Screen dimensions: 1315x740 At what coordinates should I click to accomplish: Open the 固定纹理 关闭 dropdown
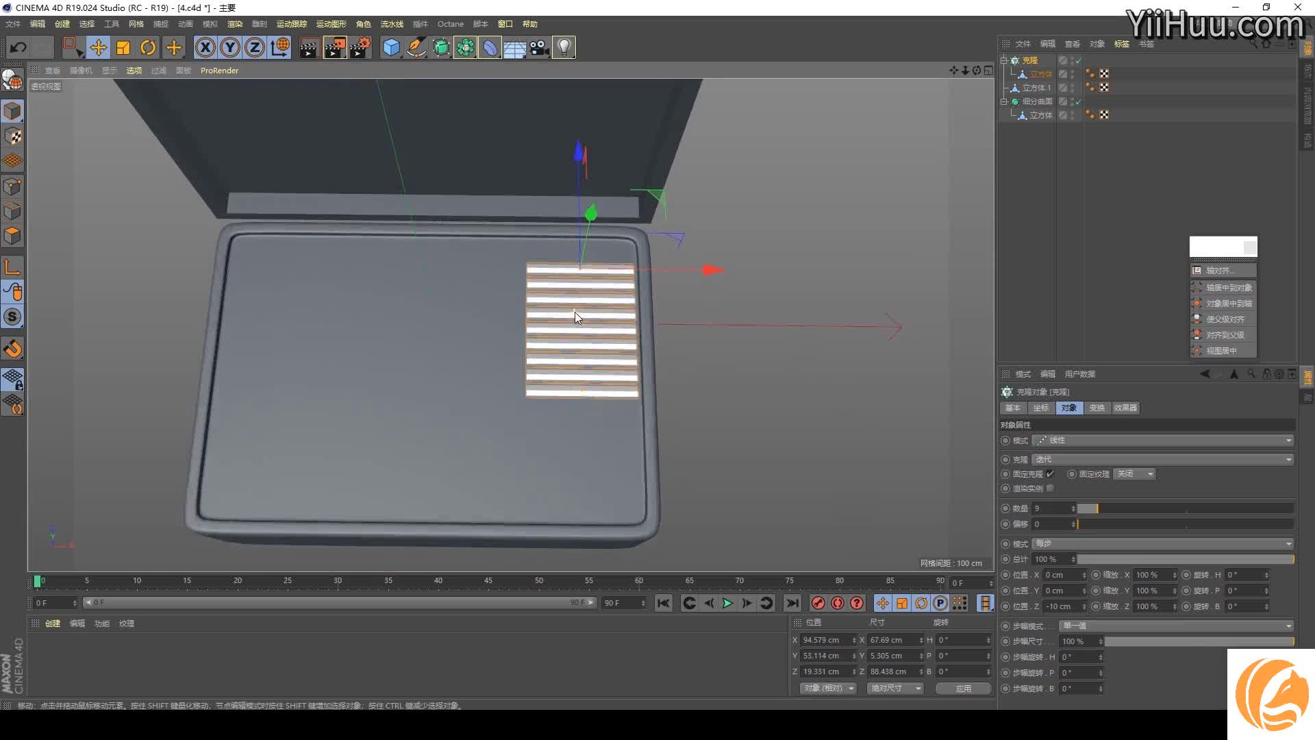point(1135,474)
